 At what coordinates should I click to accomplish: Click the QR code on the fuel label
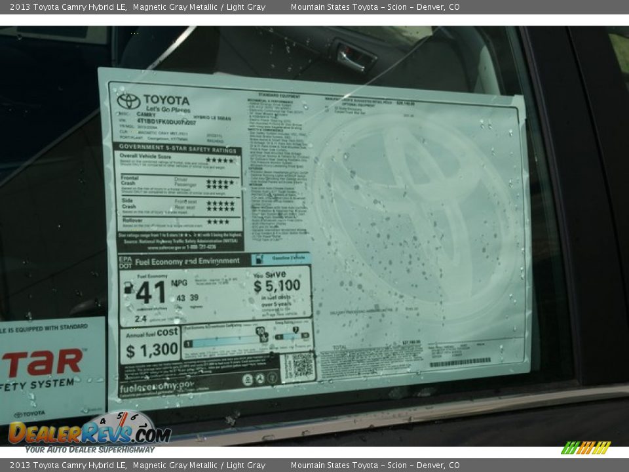coord(302,366)
